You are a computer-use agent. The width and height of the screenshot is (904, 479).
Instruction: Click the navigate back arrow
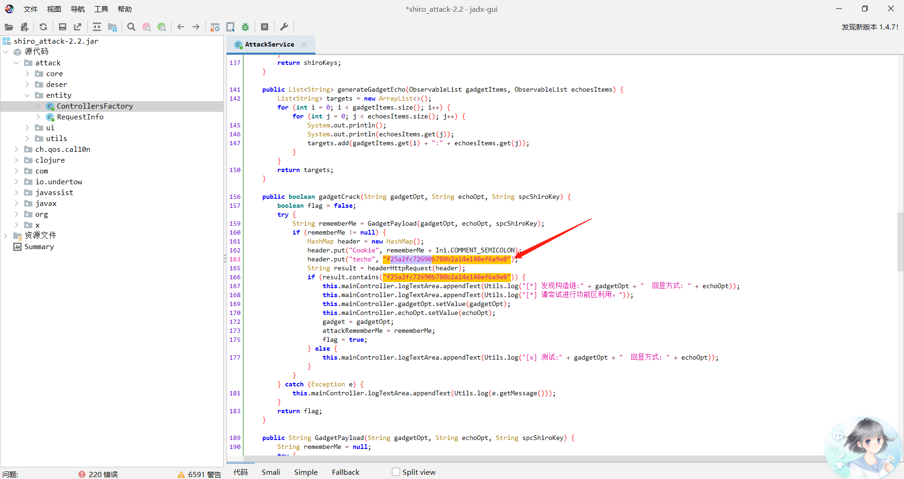[x=181, y=27]
